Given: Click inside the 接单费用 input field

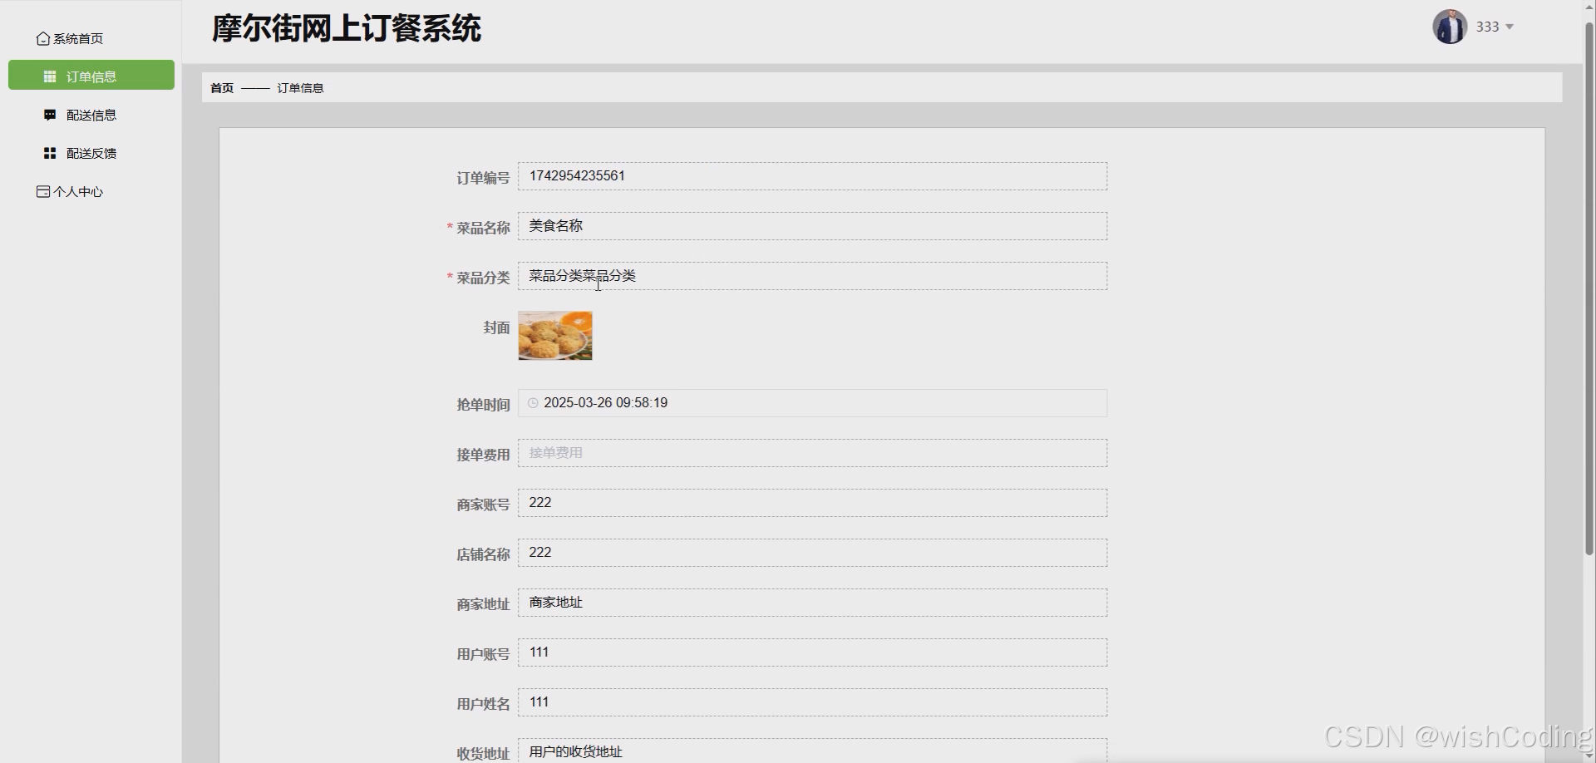Looking at the screenshot, I should click(812, 453).
